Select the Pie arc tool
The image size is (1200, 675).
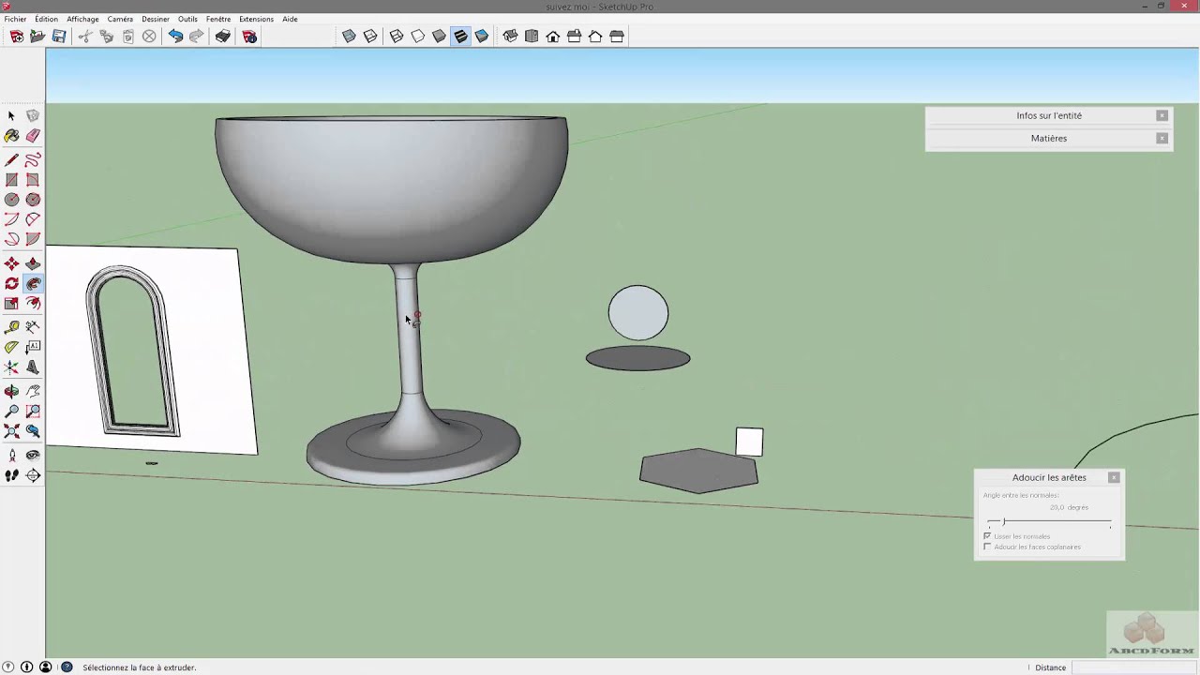33,240
